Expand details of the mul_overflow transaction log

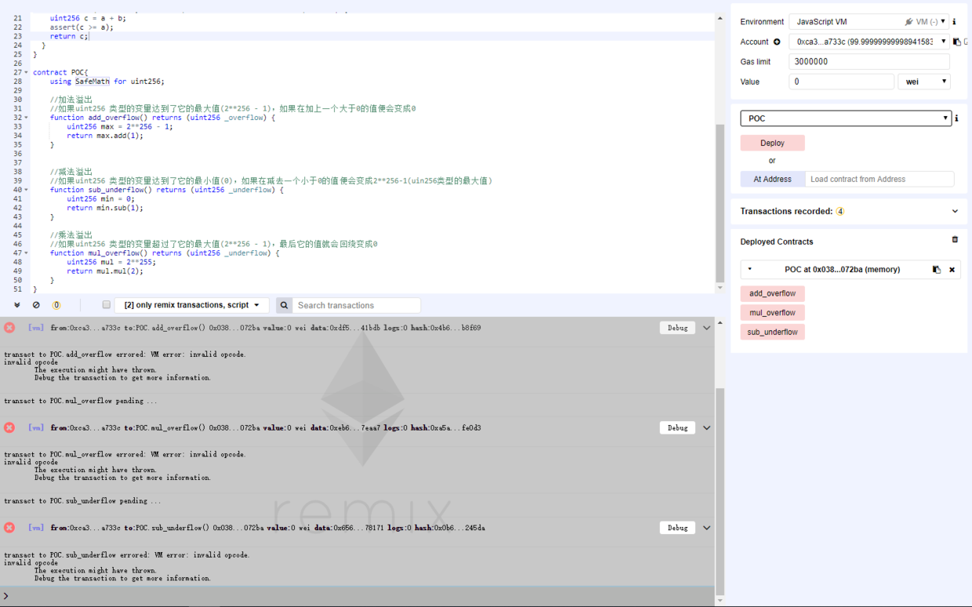(x=706, y=427)
